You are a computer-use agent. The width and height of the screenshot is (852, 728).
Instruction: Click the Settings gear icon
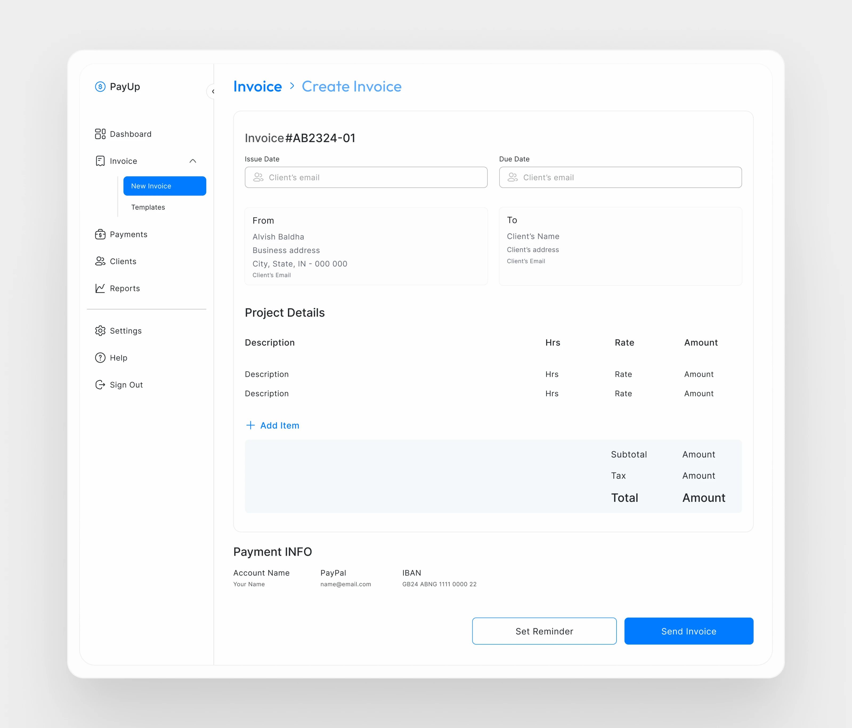coord(100,331)
